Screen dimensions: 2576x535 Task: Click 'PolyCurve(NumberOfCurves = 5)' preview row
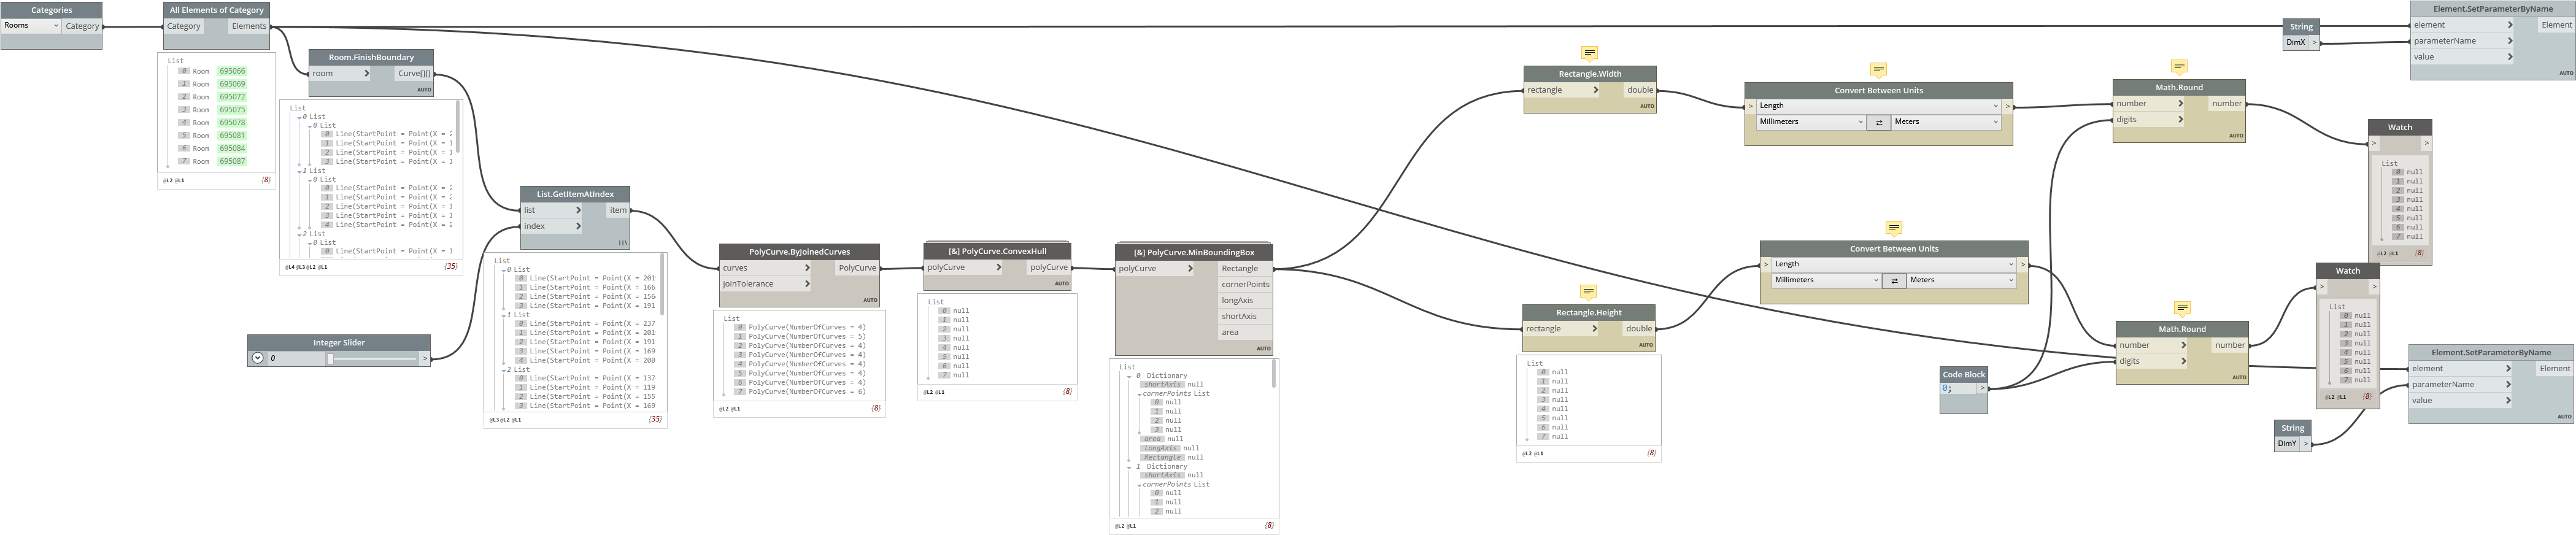807,336
